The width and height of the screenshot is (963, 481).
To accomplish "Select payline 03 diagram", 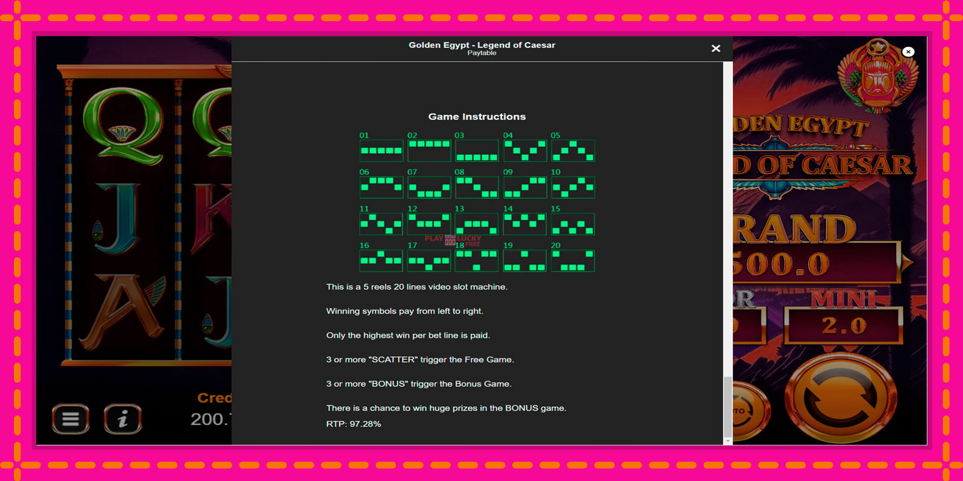I will click(x=477, y=151).
